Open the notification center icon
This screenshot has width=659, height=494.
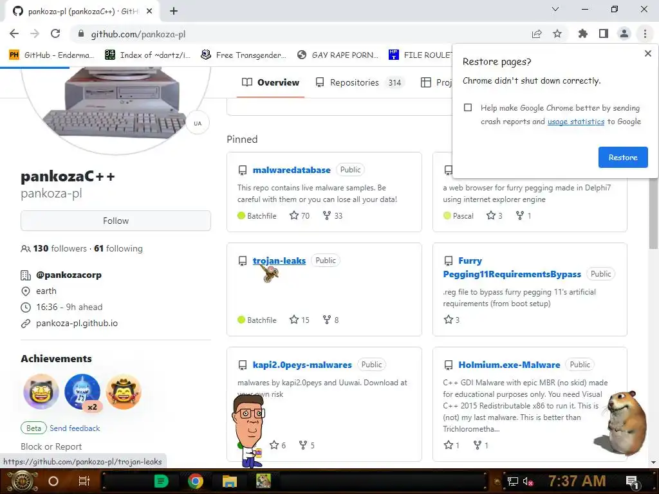pyautogui.click(x=632, y=481)
